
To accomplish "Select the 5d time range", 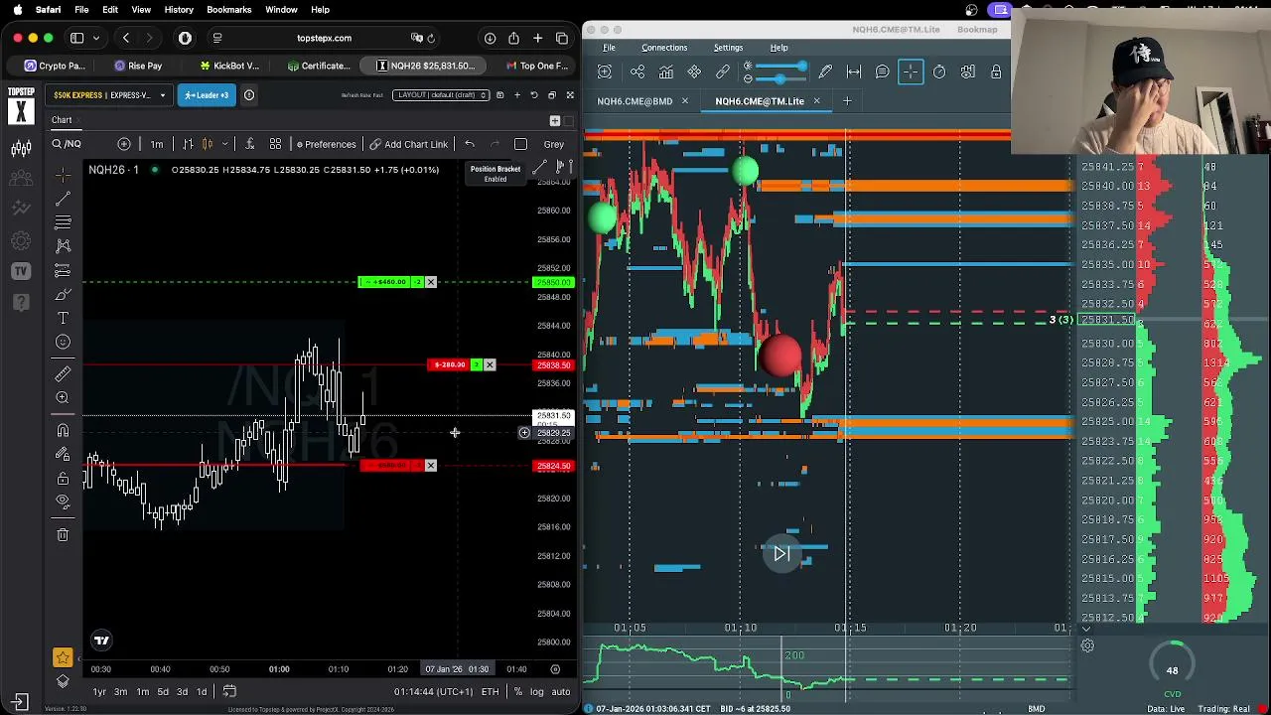I will click(163, 692).
